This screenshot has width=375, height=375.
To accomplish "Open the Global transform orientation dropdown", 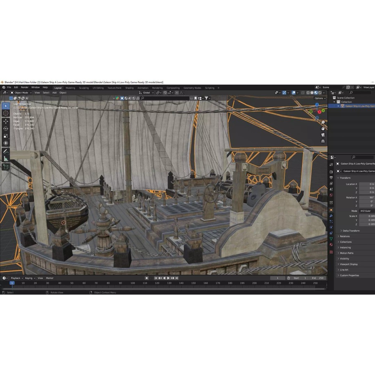I will click(x=147, y=93).
